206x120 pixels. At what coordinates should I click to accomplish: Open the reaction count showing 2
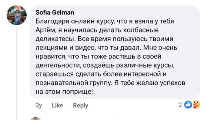(x=181, y=105)
